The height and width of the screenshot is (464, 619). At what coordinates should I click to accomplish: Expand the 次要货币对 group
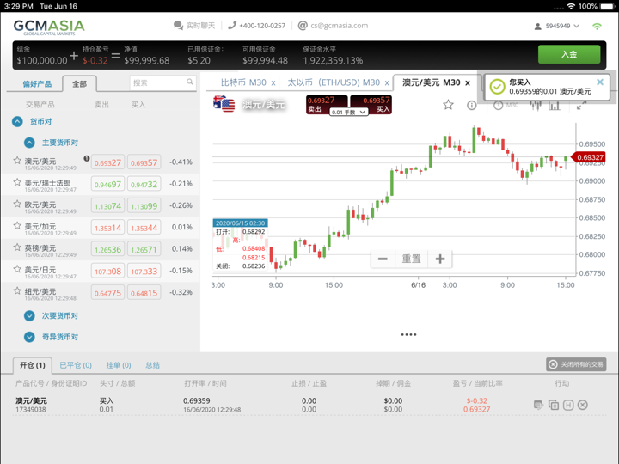point(29,316)
